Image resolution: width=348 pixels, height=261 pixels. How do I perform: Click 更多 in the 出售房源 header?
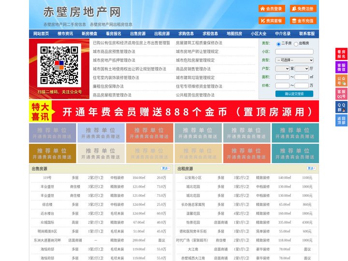[166, 169]
